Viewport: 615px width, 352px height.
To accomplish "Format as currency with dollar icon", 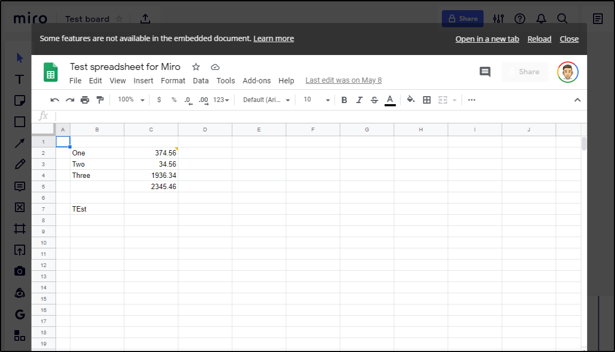I will (x=159, y=100).
